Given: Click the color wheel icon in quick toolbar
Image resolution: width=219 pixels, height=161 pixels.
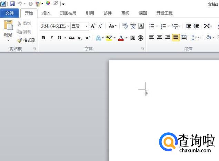Looking at the screenshot, I should coord(48,3).
